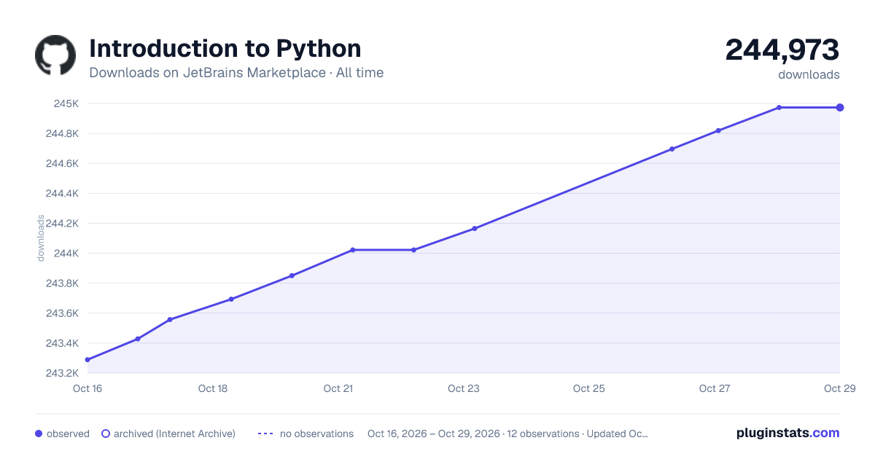This screenshot has width=875, height=459.
Task: Click the 243.4K y-axis label
Action: click(63, 342)
